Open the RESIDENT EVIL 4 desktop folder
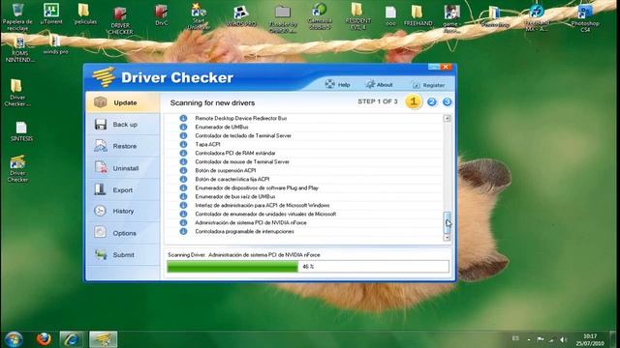 coord(357,16)
